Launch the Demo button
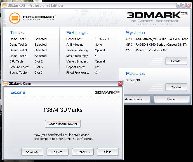 point(171,99)
